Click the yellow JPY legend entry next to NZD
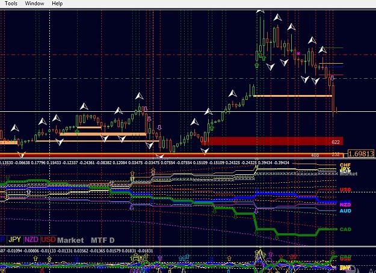376x273 pixels. tap(14, 239)
